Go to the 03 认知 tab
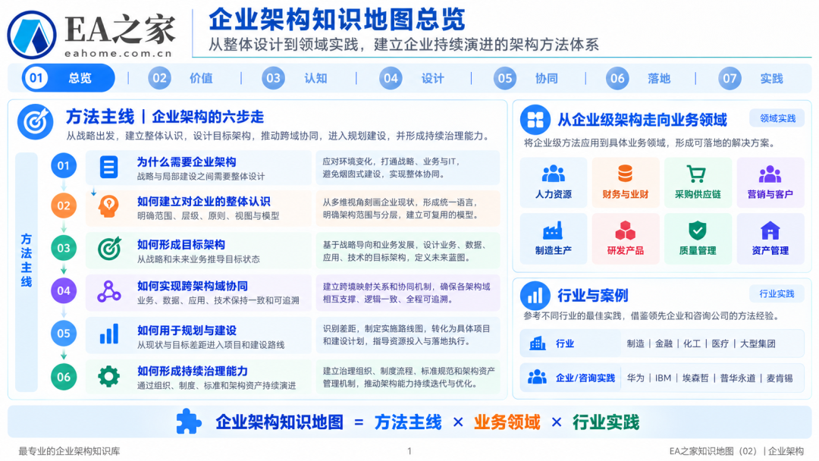The height and width of the screenshot is (461, 819). tap(295, 78)
